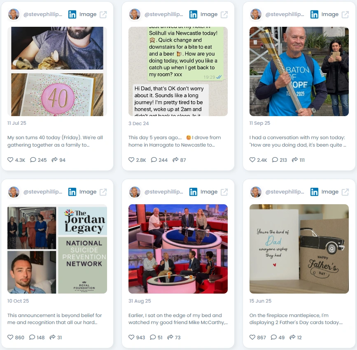Open external link on 31 Aug 25 post
This screenshot has height=350, width=357.
(224, 192)
